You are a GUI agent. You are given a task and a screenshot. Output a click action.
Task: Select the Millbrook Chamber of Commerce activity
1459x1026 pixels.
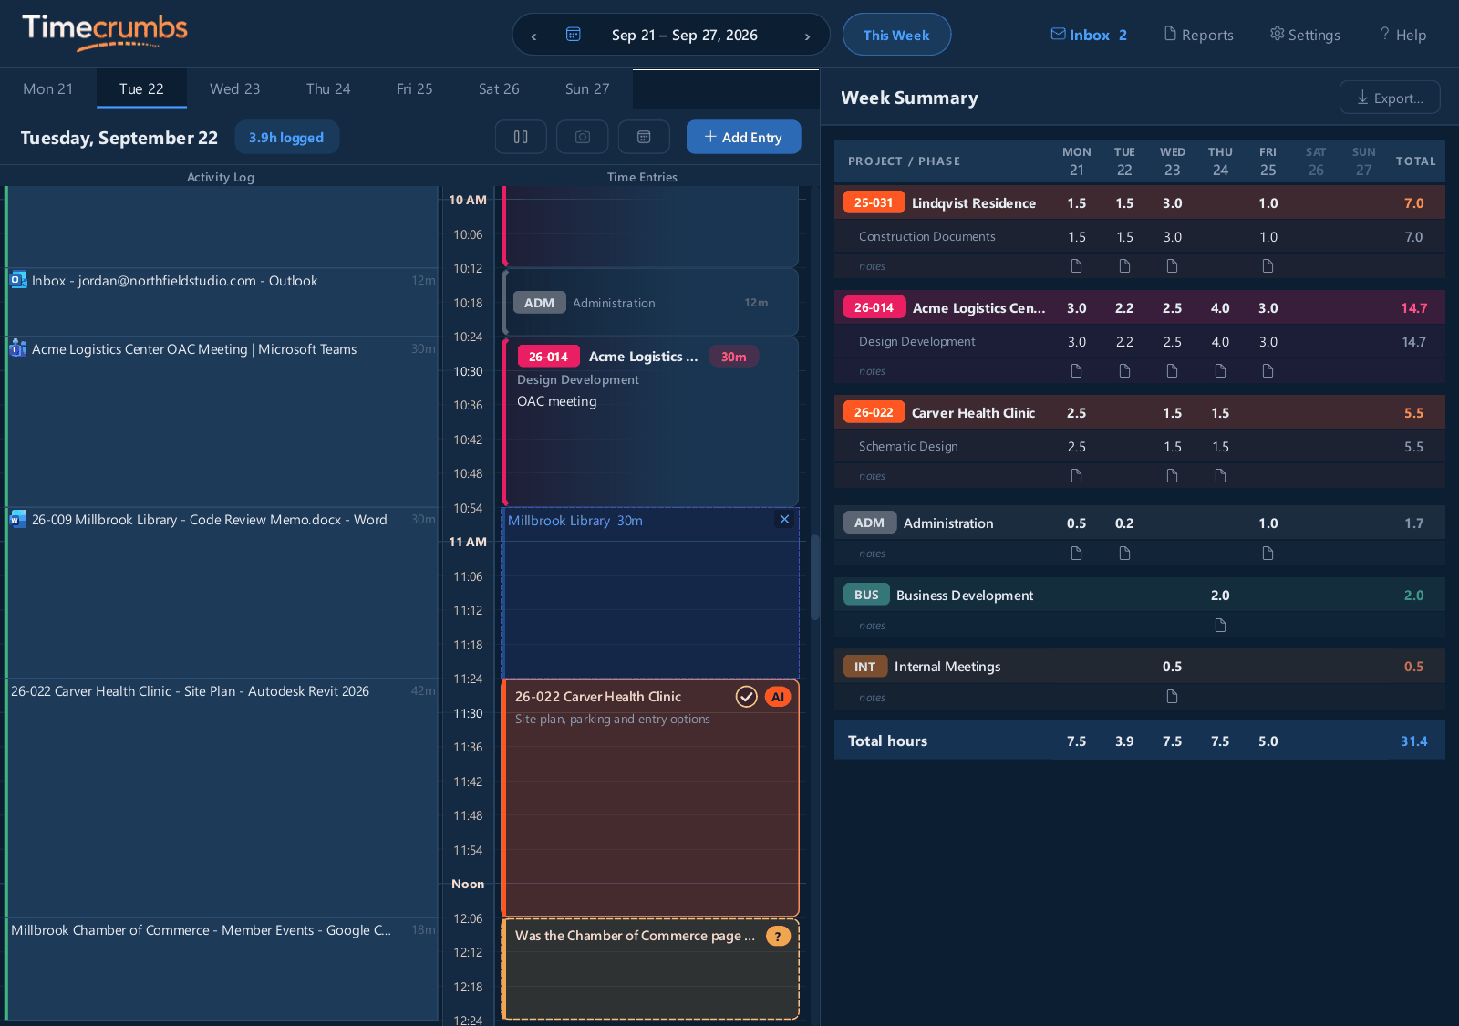pos(222,969)
